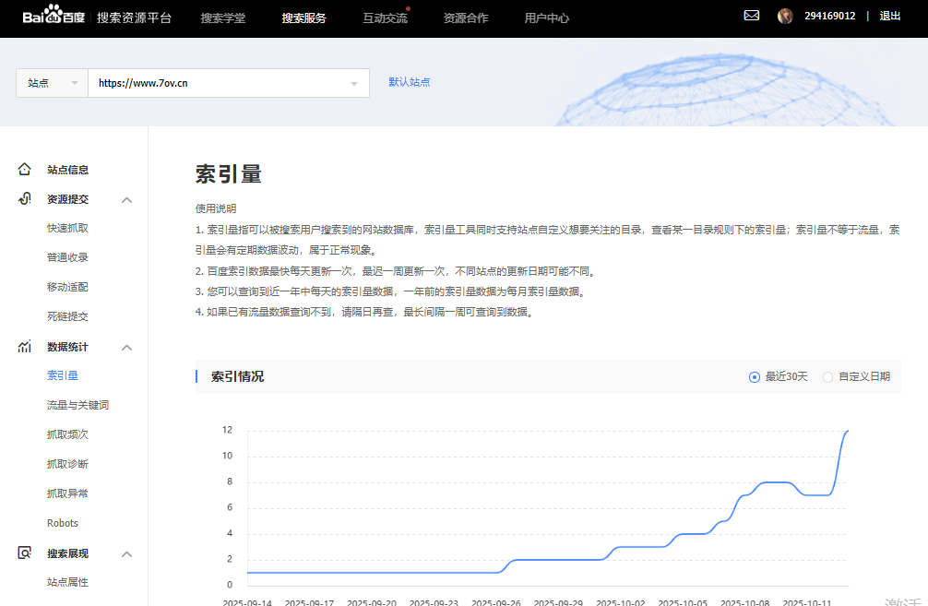Click the 默认站点 link
The height and width of the screenshot is (606, 928).
(x=410, y=82)
